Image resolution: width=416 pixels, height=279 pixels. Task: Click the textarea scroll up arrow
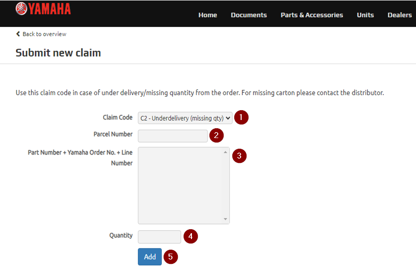click(x=225, y=152)
